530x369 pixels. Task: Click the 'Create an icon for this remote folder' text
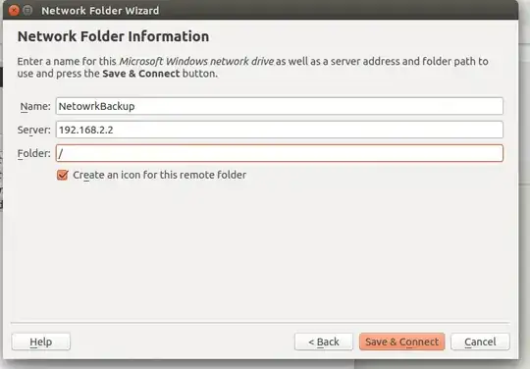coord(160,175)
